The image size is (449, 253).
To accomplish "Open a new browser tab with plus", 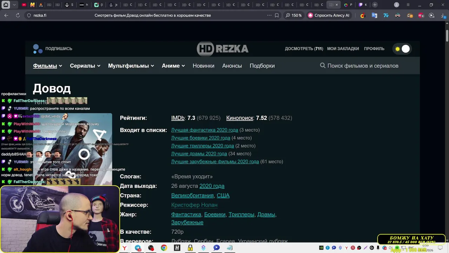I will click(375, 5).
